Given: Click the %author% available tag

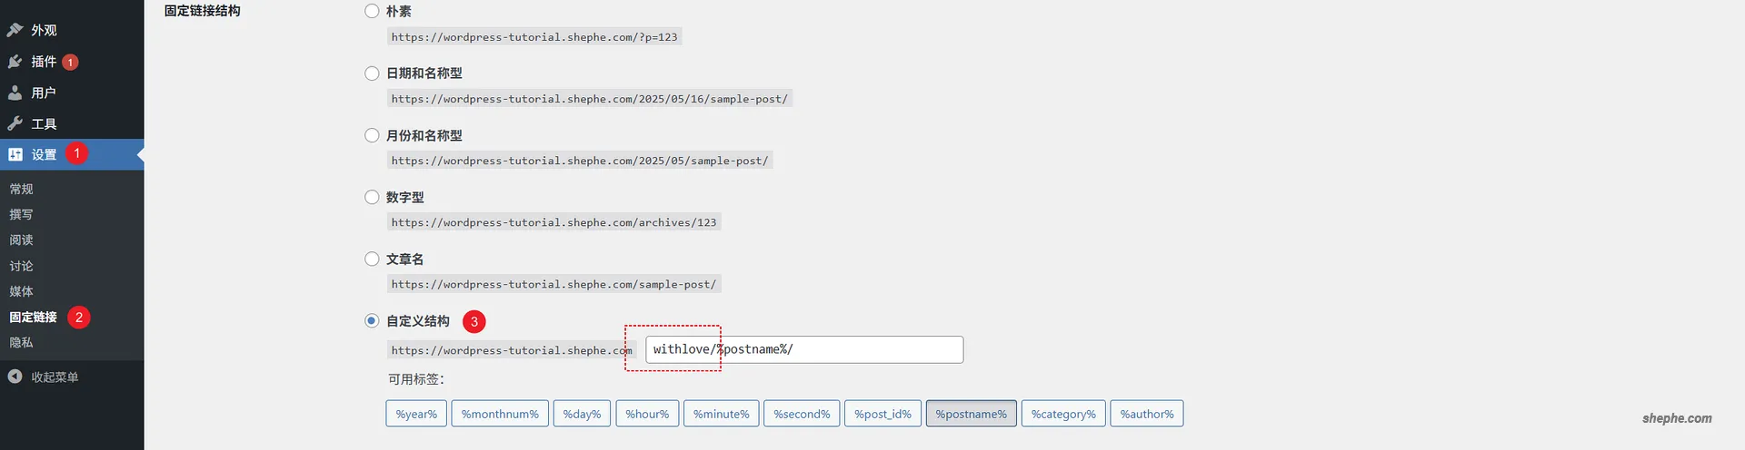Looking at the screenshot, I should (x=1146, y=414).
